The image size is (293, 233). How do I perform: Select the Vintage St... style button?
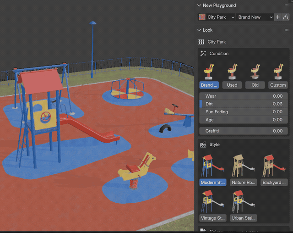click(213, 218)
